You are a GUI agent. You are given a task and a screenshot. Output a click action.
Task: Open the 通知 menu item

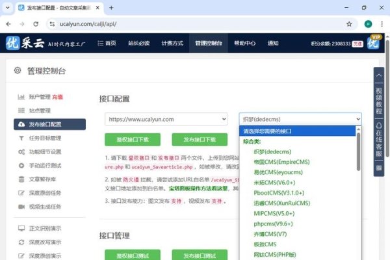273,44
